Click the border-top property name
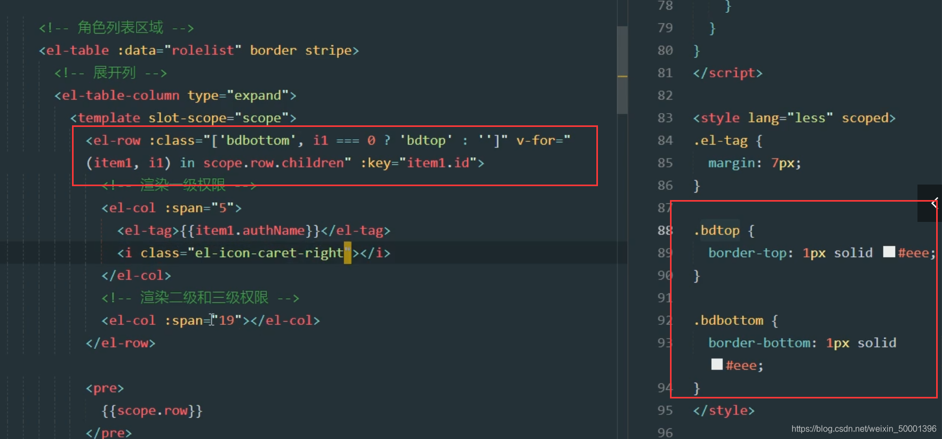This screenshot has height=439, width=942. click(x=747, y=253)
